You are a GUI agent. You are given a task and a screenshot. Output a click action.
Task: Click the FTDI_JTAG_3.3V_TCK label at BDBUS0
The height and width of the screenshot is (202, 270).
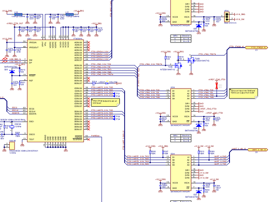[101, 64]
